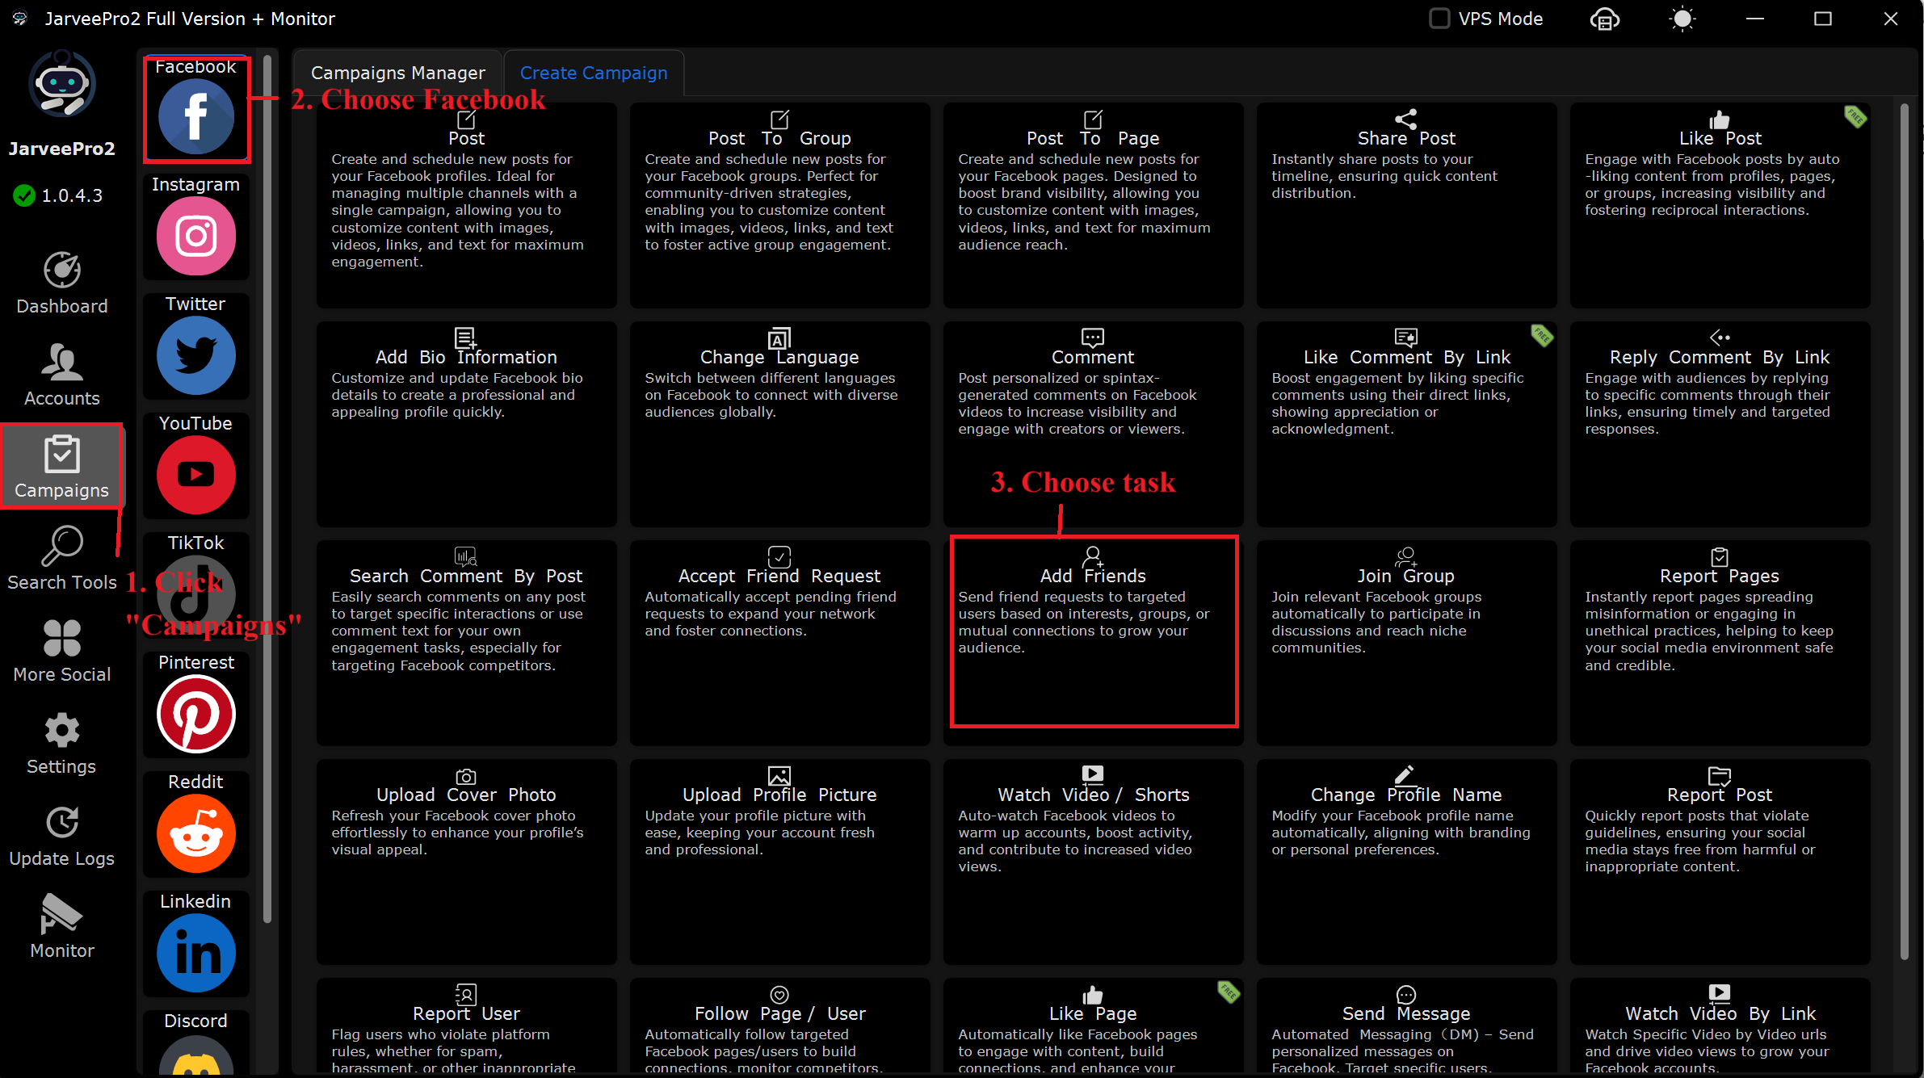Select the Reddit platform icon
Screen dimensions: 1924x1078
pyautogui.click(x=196, y=833)
